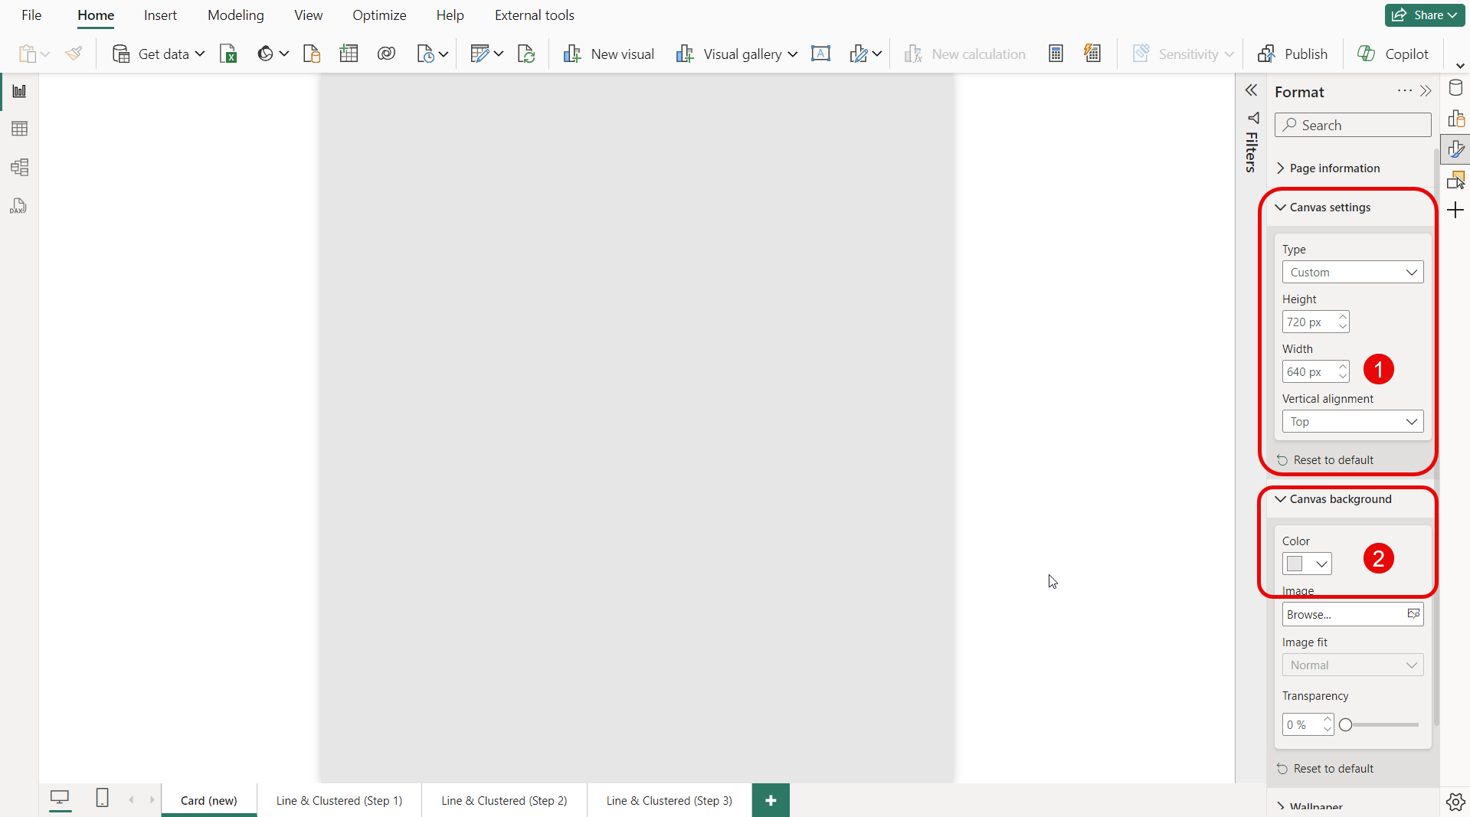Expand the Filters pane chevrons
The image size is (1470, 817).
click(1251, 91)
